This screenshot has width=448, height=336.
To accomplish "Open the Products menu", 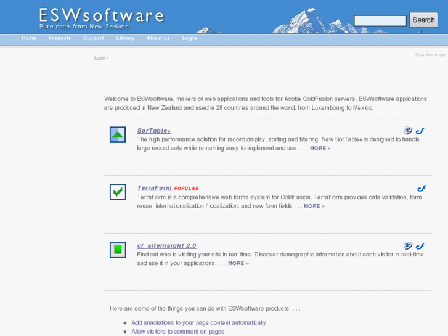I will pyautogui.click(x=59, y=38).
